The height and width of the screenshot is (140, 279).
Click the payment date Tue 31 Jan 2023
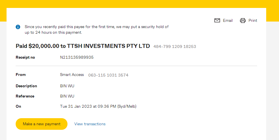76,107
